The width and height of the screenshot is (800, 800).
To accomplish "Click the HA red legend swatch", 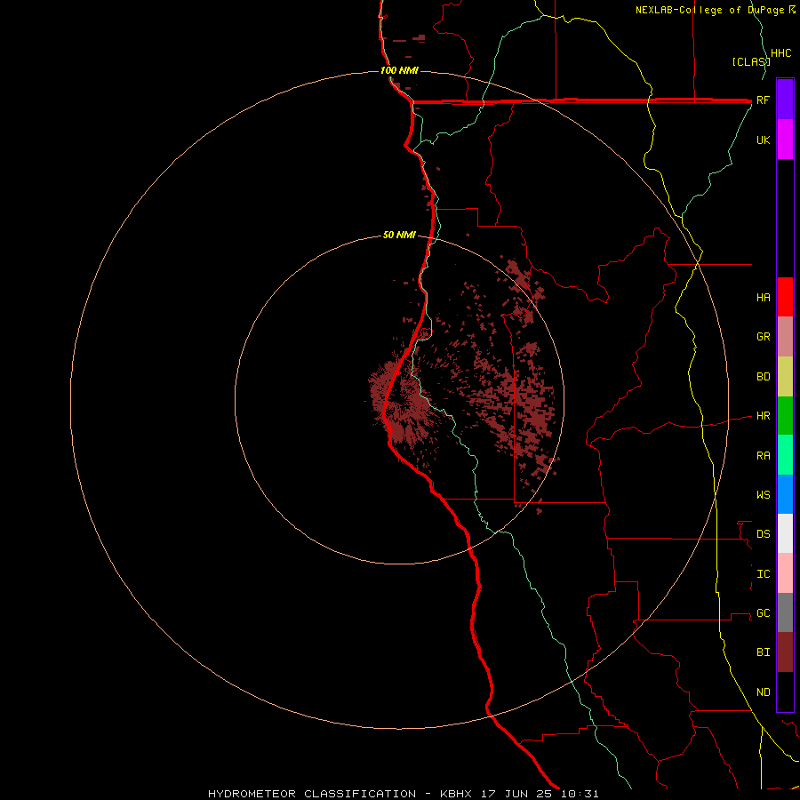I will [x=785, y=297].
